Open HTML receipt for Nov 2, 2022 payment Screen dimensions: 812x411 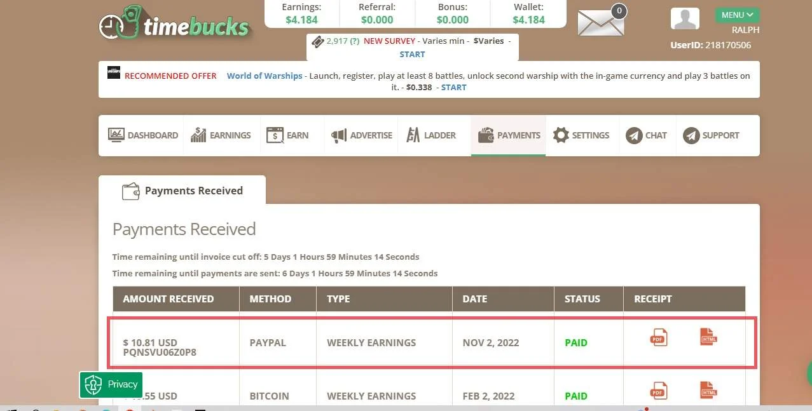click(708, 337)
